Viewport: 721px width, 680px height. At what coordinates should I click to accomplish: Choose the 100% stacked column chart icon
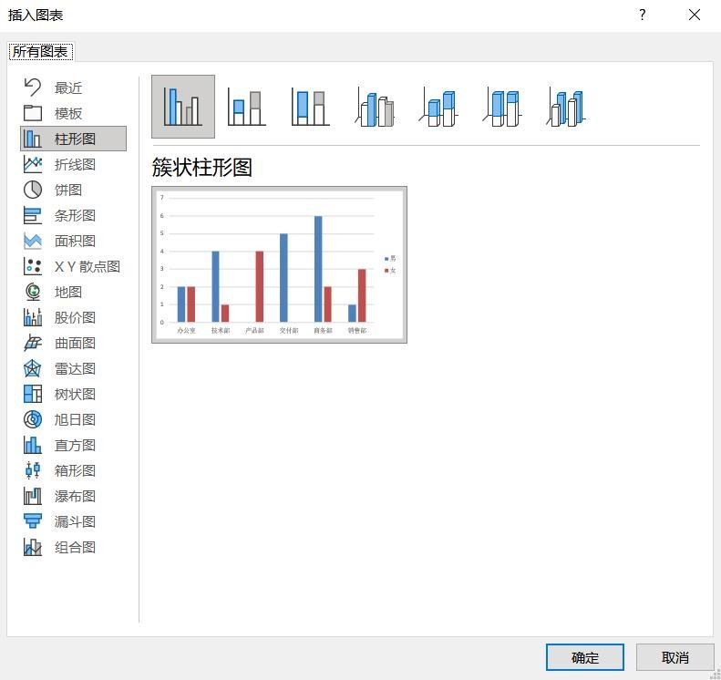[x=310, y=108]
